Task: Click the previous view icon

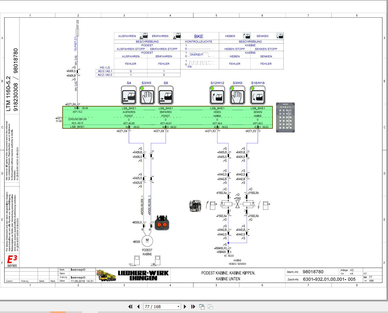Action: click(202, 307)
